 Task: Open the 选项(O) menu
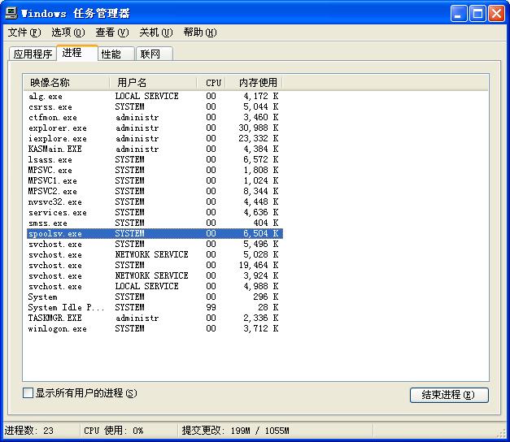(68, 32)
